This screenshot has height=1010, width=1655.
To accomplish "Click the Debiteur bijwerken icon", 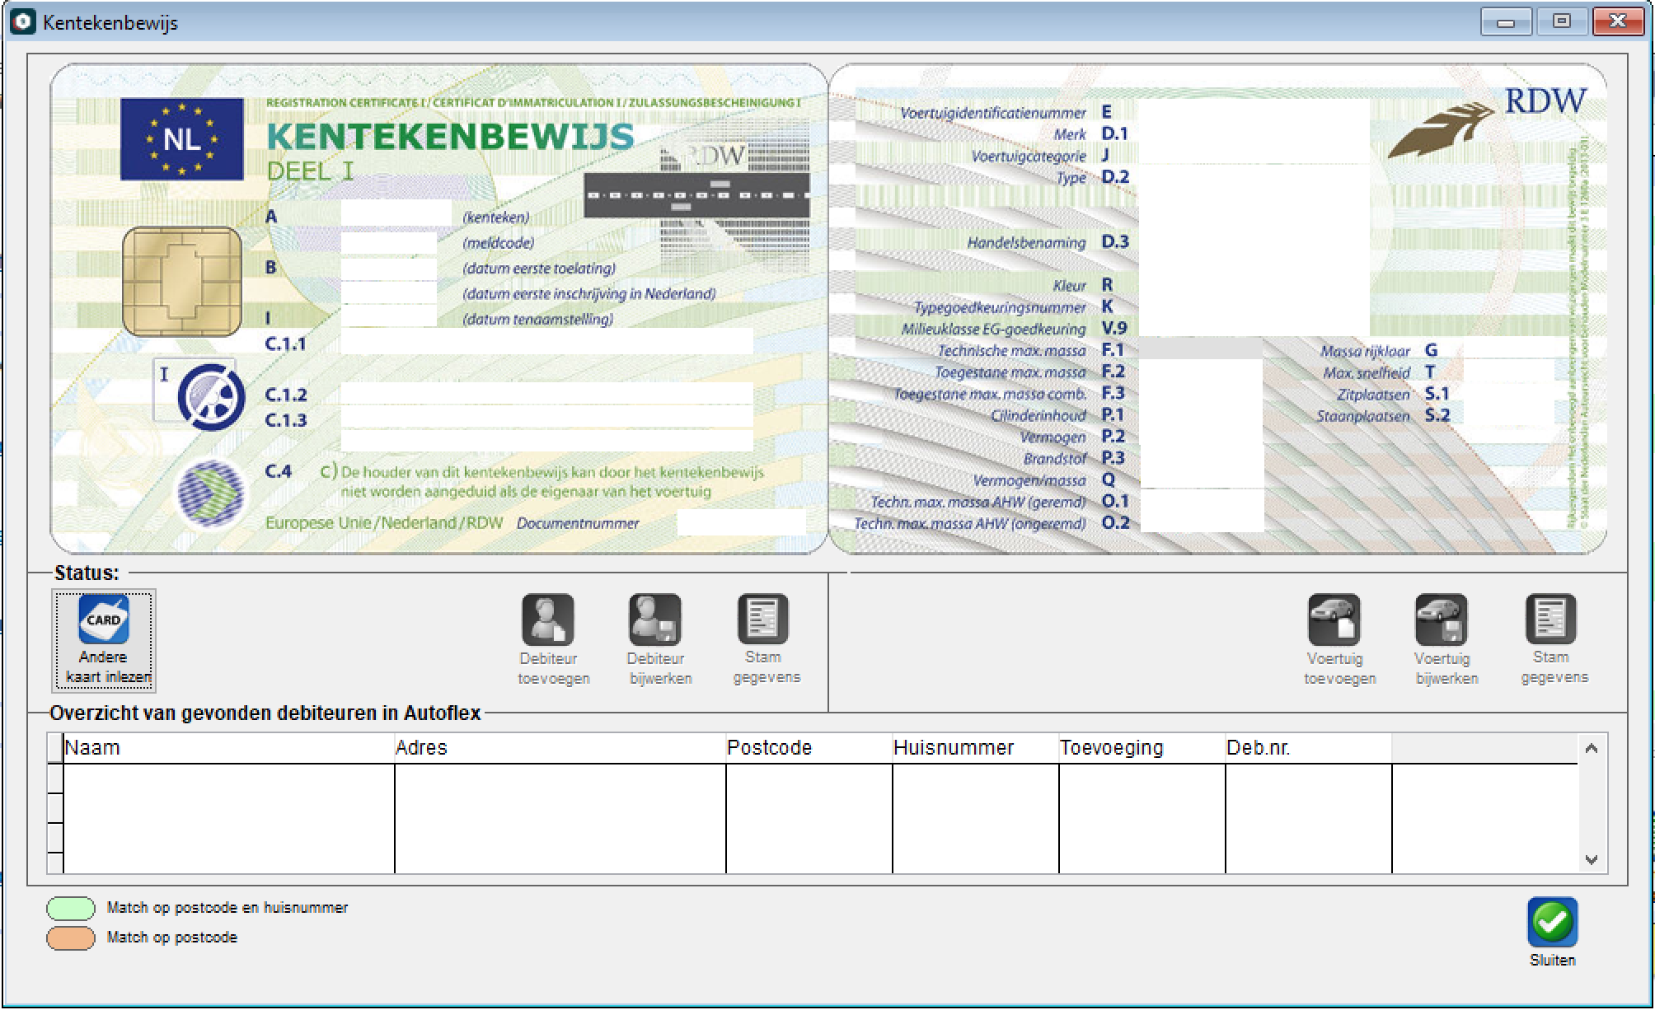I will [655, 620].
